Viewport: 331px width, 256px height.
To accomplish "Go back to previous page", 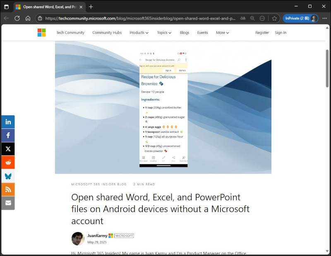I will tap(6, 18).
